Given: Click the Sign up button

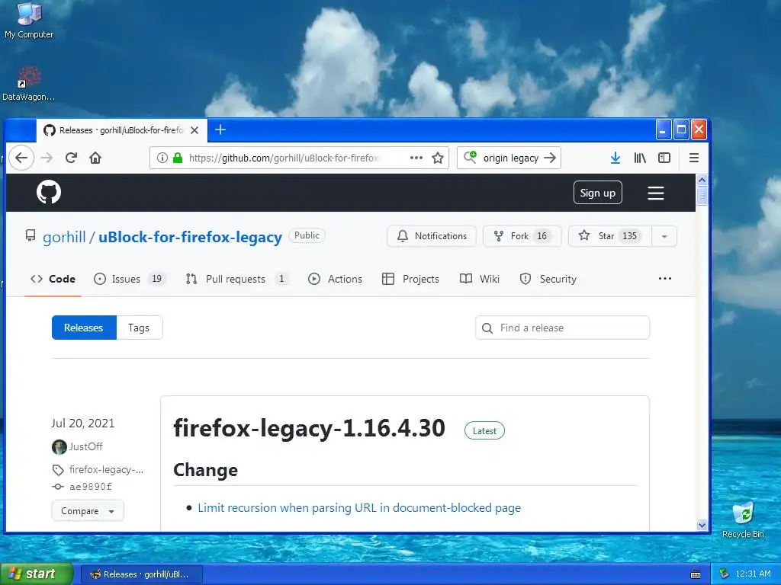Looking at the screenshot, I should [x=598, y=193].
